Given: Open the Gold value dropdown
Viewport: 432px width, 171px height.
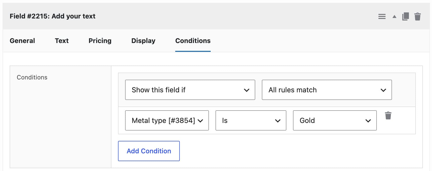Looking at the screenshot, I should coord(335,120).
